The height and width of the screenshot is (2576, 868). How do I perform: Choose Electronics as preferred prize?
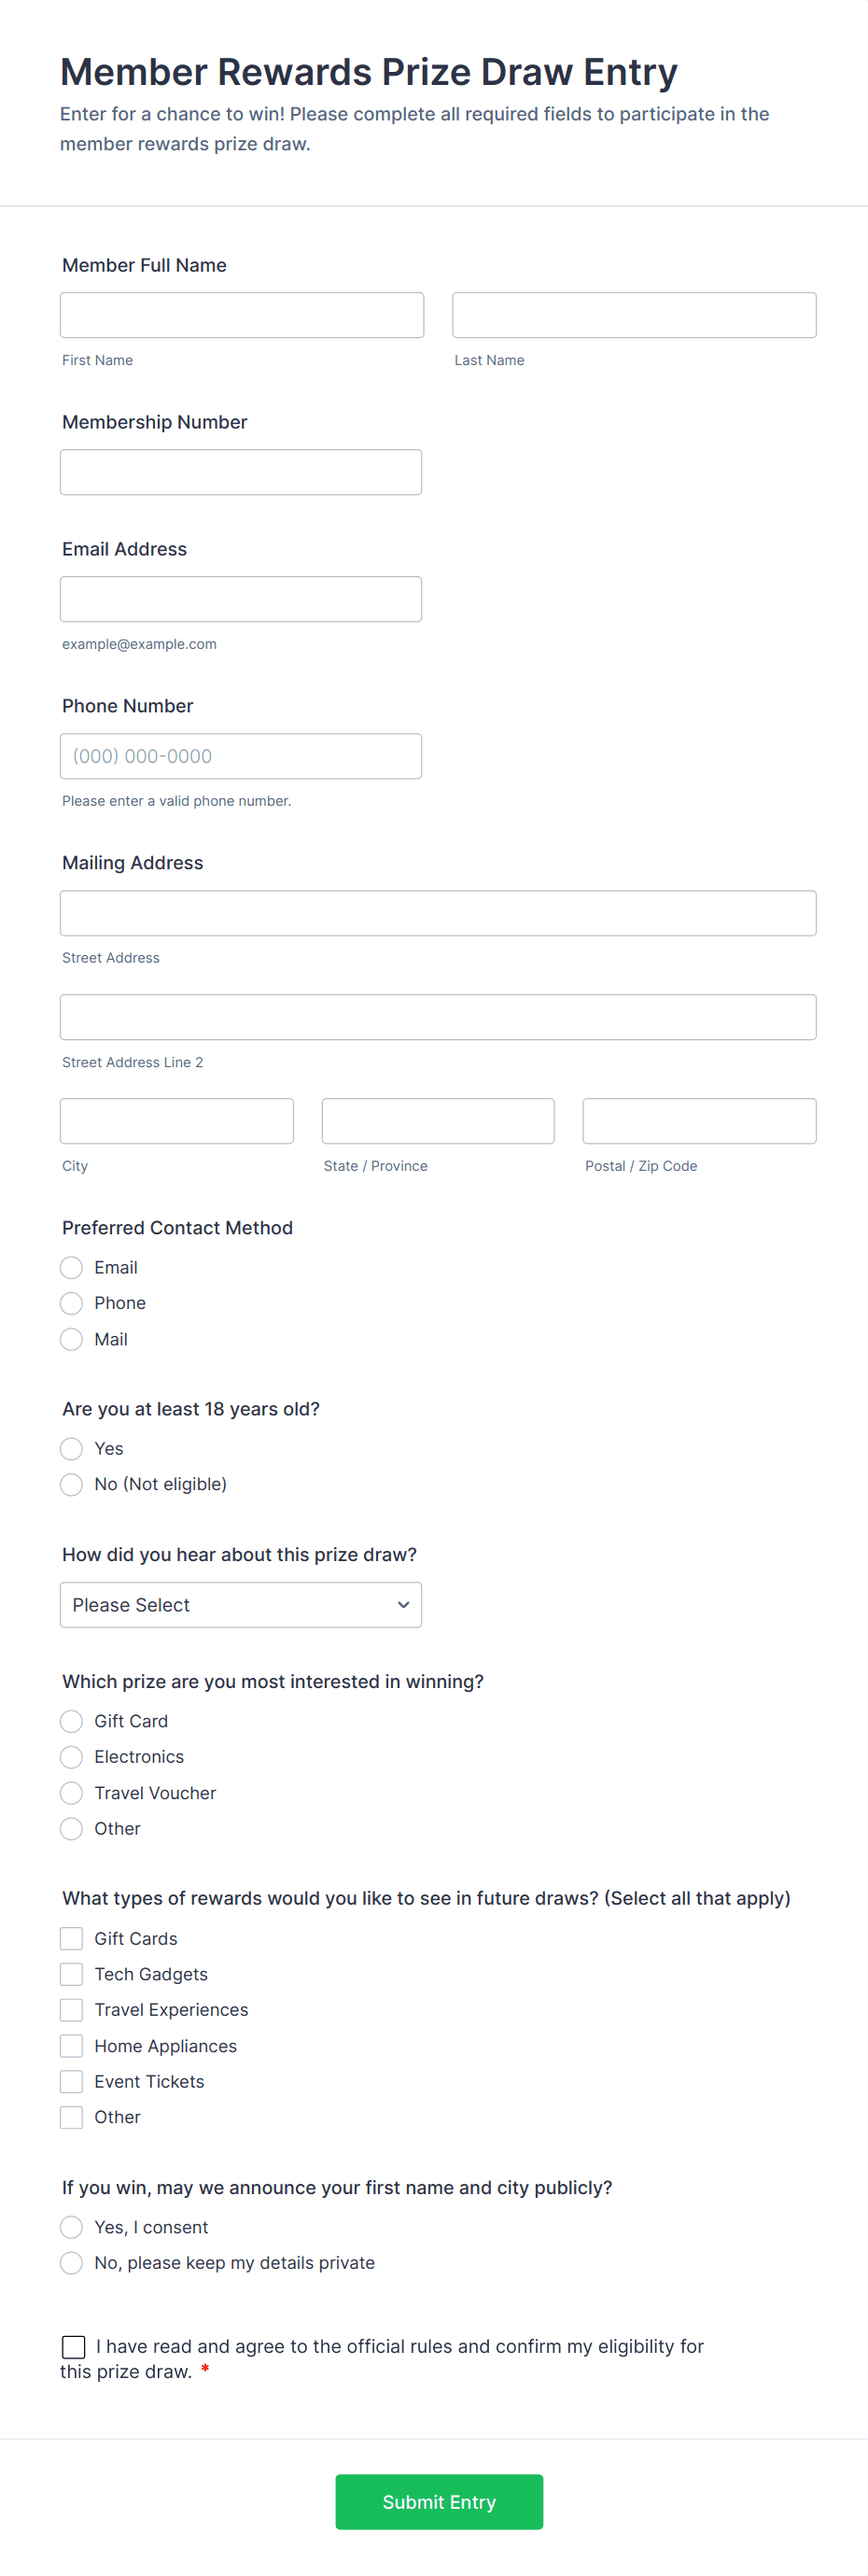[71, 1756]
